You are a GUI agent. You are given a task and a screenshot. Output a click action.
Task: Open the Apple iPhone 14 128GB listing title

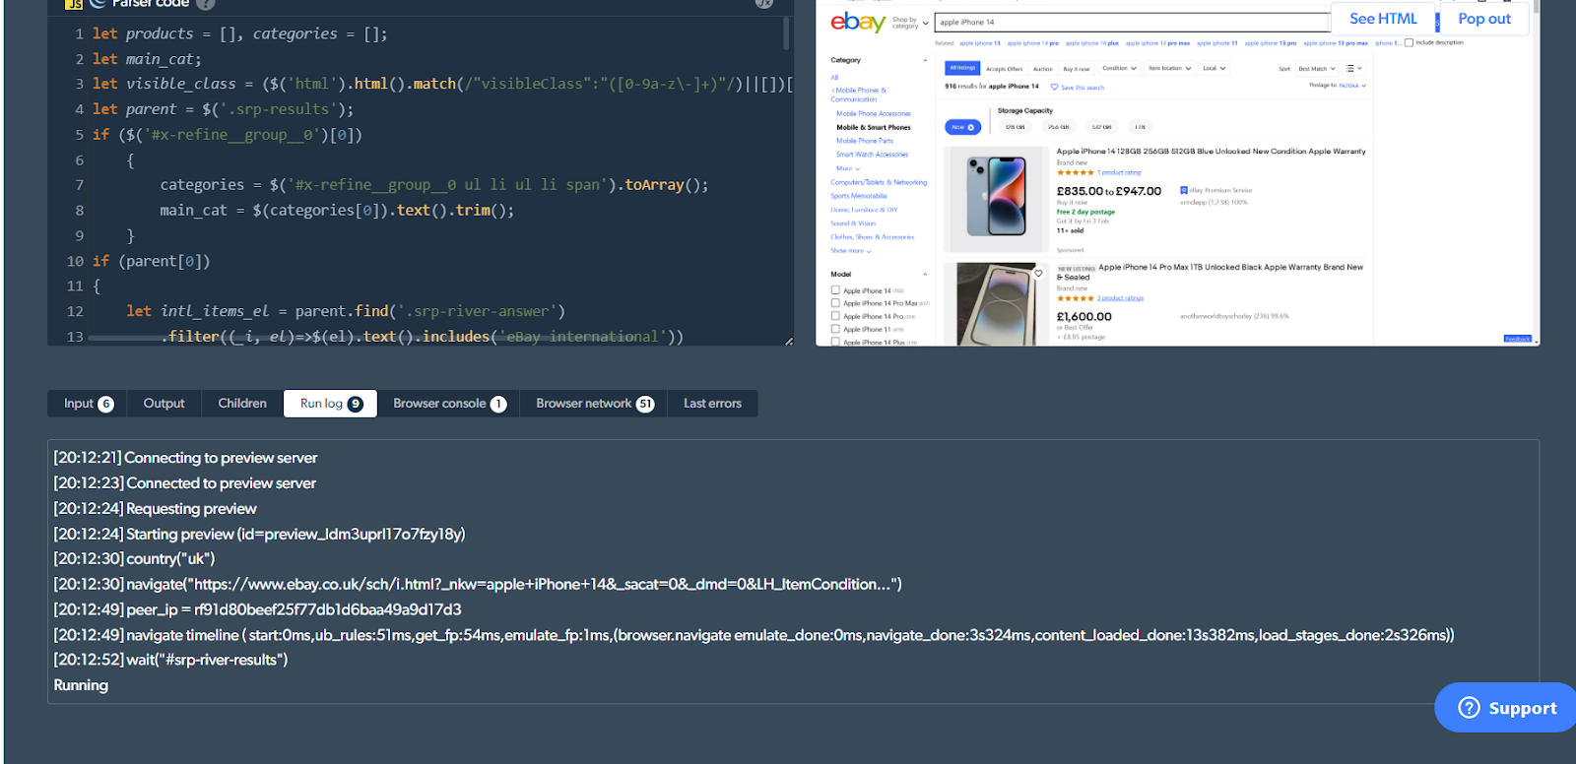[1211, 152]
